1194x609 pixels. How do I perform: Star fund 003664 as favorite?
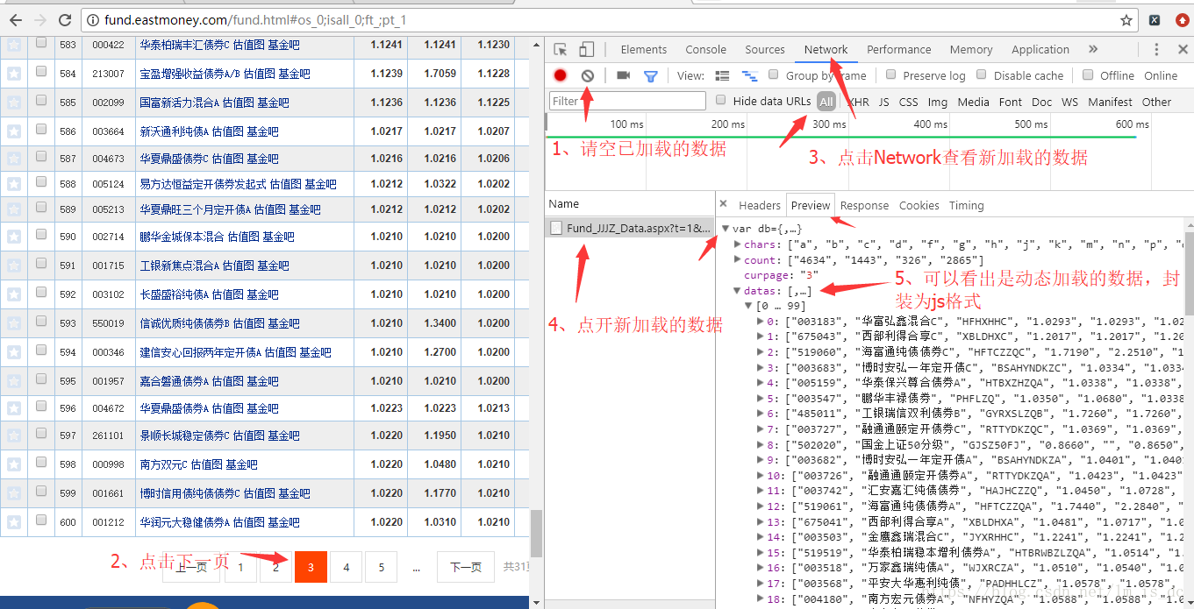tap(13, 131)
